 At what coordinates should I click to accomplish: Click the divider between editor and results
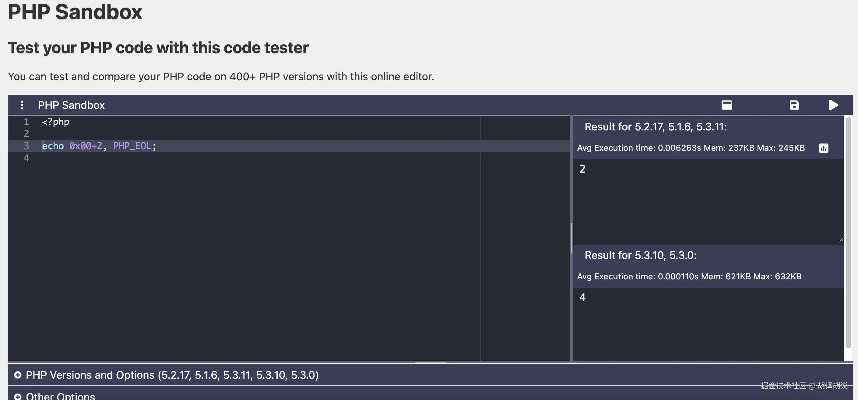click(571, 238)
